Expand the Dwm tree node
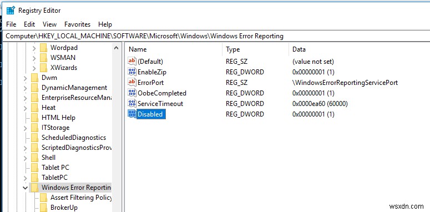 25,78
